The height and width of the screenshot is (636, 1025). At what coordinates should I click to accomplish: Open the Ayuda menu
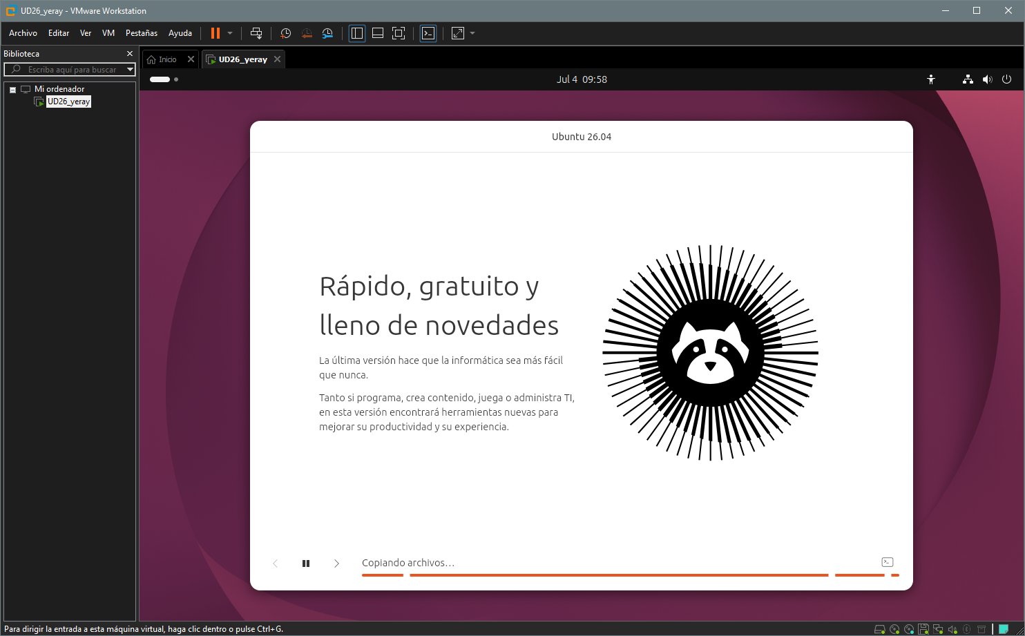pos(180,33)
